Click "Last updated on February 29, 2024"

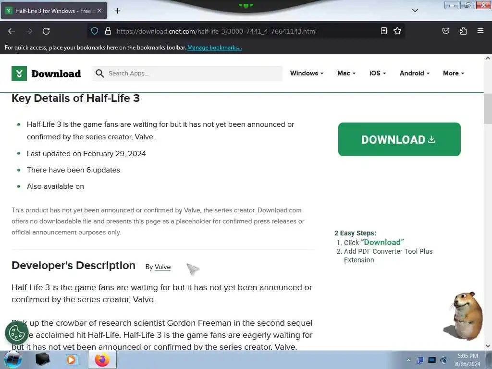pyautogui.click(x=86, y=154)
